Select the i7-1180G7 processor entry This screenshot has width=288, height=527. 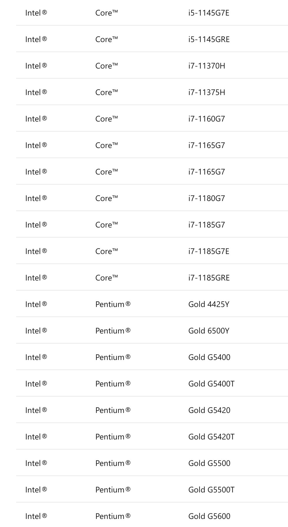point(207,198)
